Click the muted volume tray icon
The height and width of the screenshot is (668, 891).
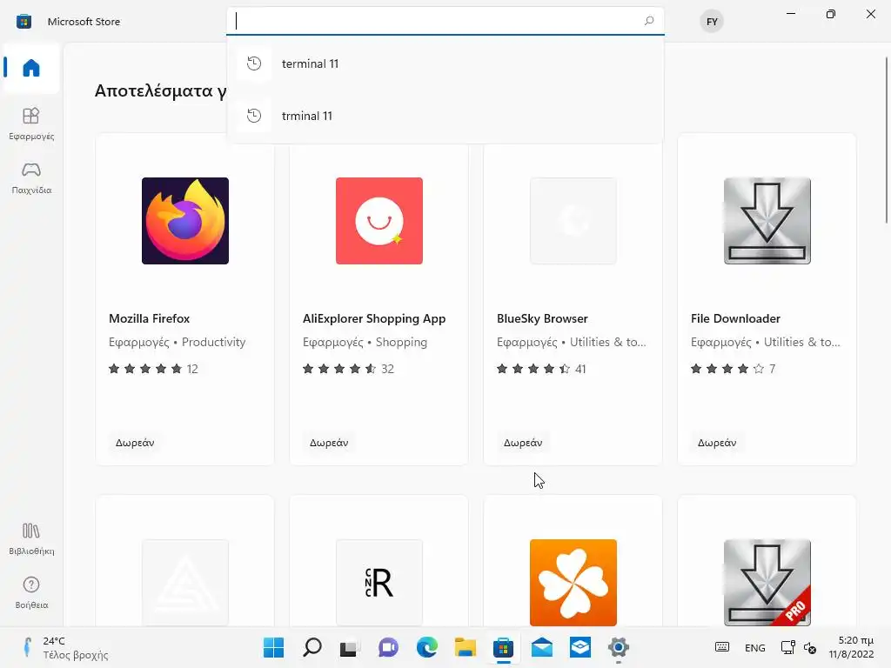coord(810,647)
